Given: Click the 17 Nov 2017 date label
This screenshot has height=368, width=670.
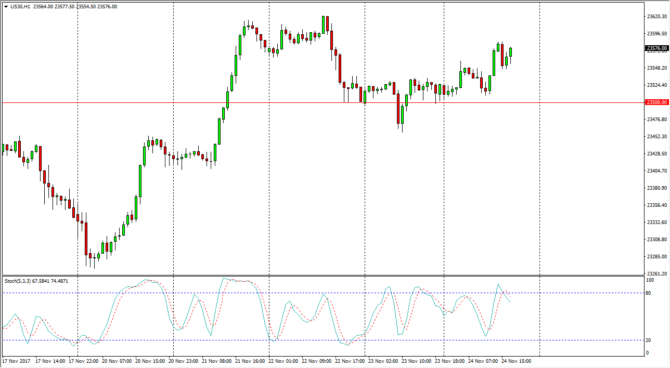Looking at the screenshot, I should click(16, 361).
